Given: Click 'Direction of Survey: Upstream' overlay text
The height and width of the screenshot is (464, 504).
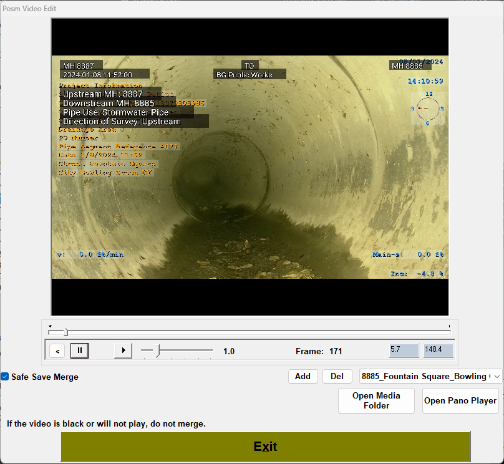Looking at the screenshot, I should pyautogui.click(x=122, y=122).
